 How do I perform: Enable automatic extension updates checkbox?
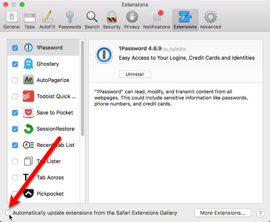[x=8, y=213]
